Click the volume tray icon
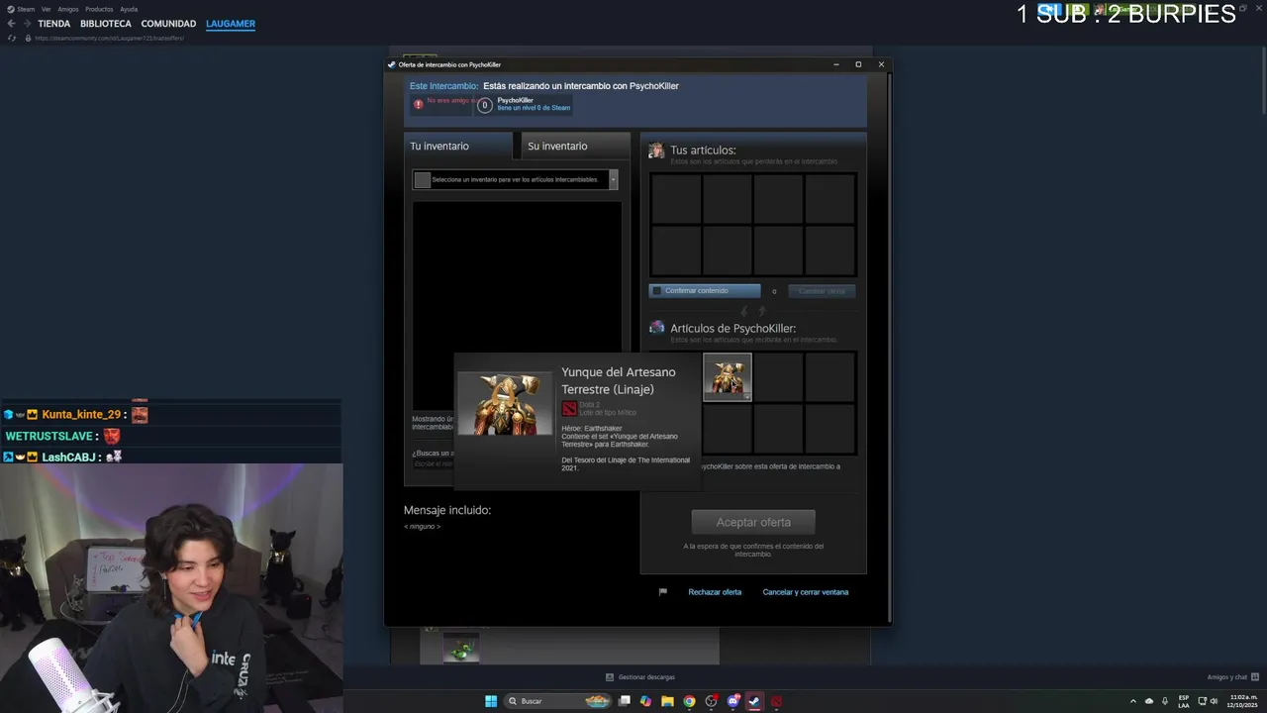This screenshot has width=1267, height=713. pyautogui.click(x=1214, y=701)
